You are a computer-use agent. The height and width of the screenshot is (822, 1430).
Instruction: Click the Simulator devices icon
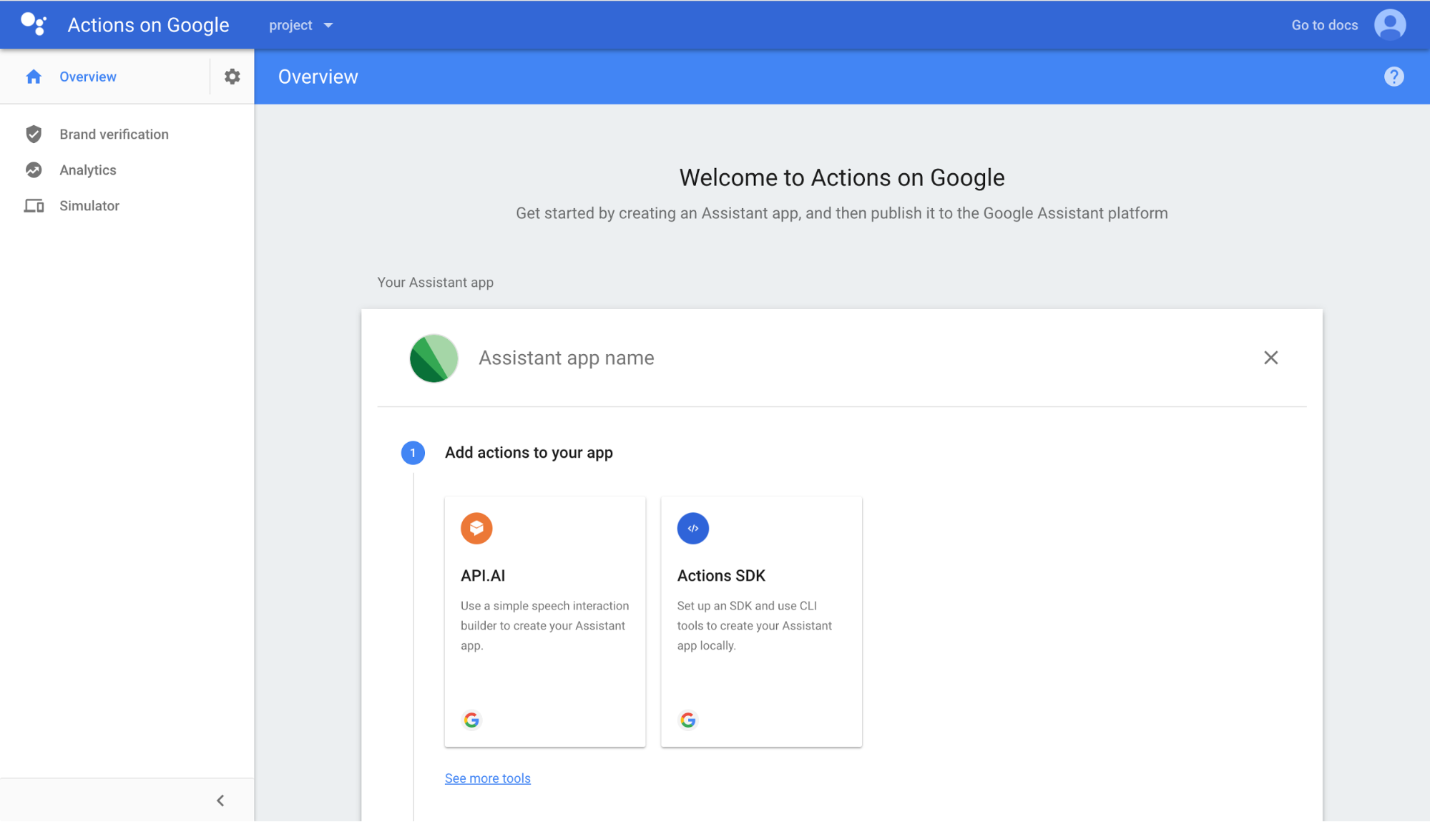tap(34, 206)
